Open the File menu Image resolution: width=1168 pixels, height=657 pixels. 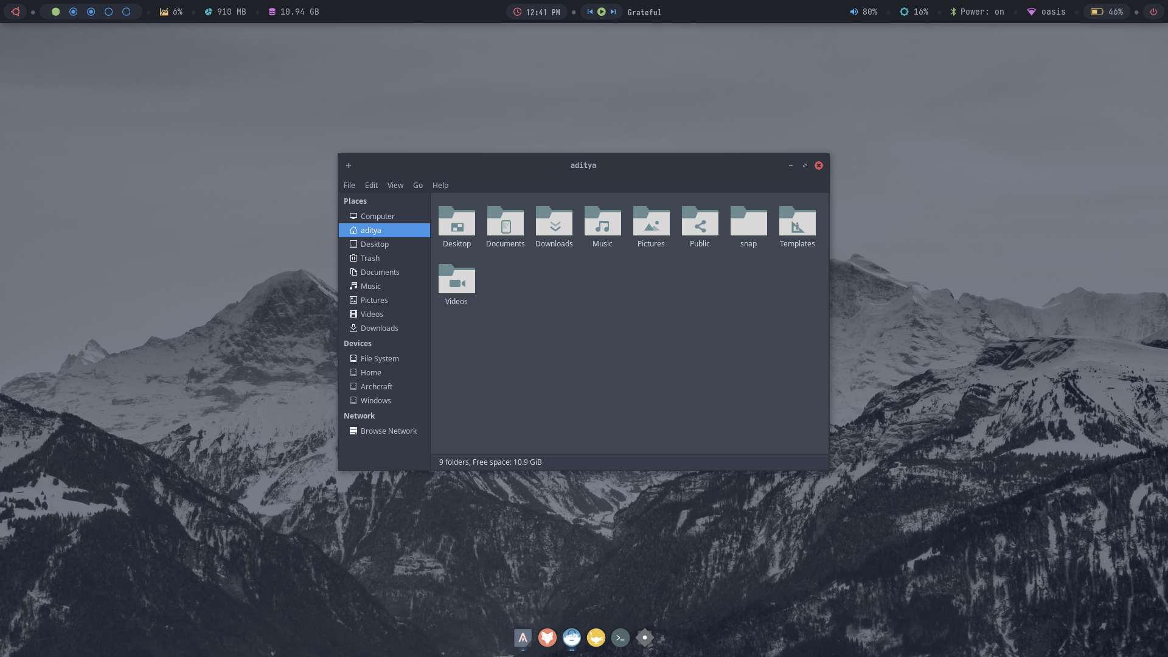click(x=349, y=186)
